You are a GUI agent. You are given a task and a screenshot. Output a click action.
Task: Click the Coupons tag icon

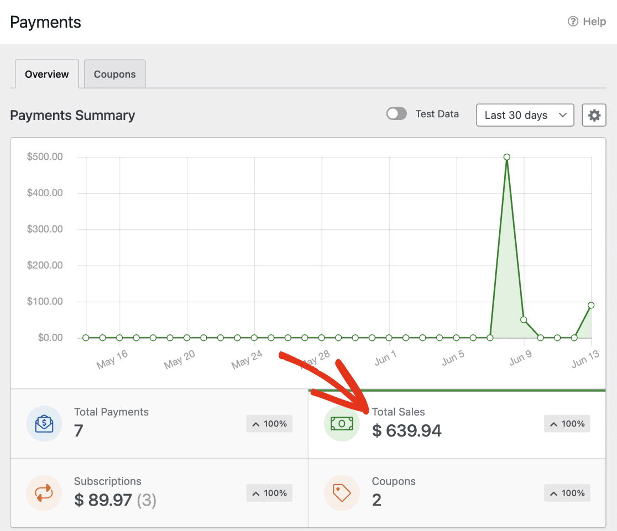[x=342, y=493]
